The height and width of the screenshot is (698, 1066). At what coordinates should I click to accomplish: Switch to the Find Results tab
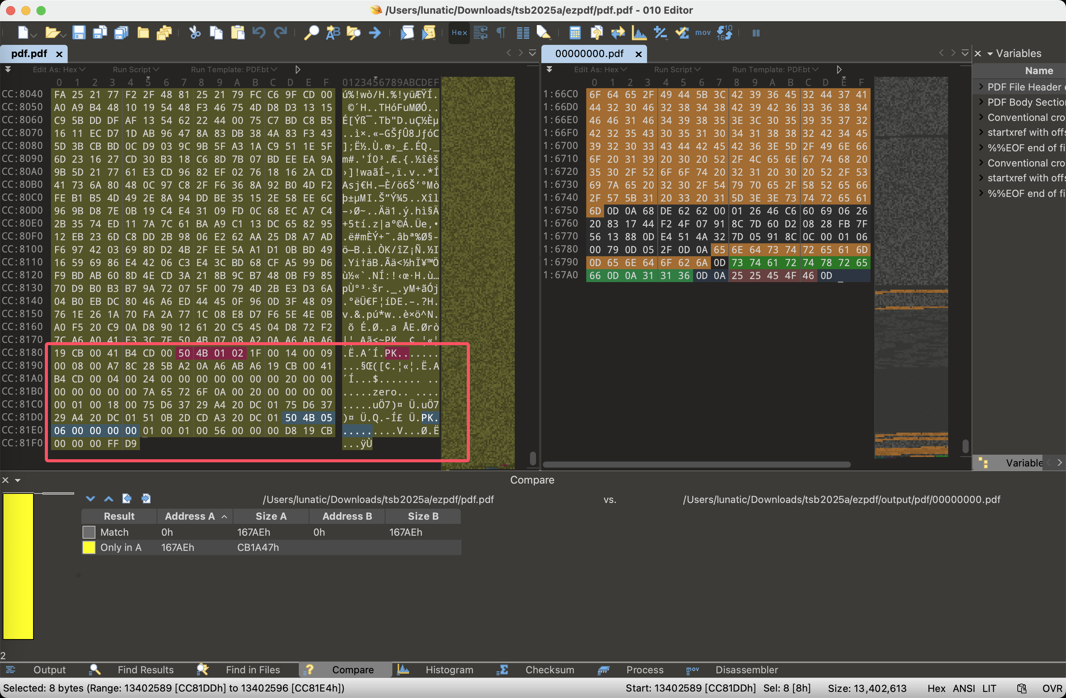point(145,670)
